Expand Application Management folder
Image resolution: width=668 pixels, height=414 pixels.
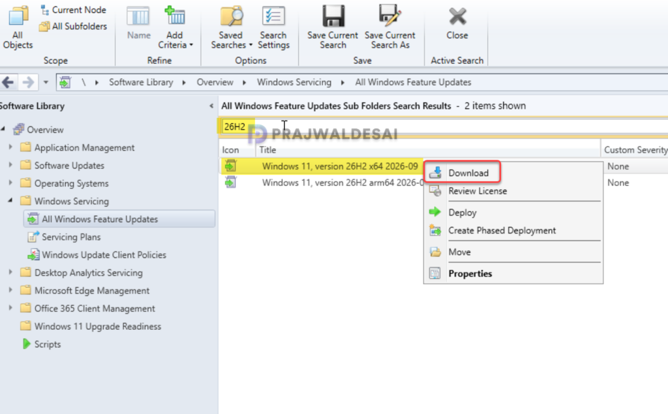click(x=10, y=147)
